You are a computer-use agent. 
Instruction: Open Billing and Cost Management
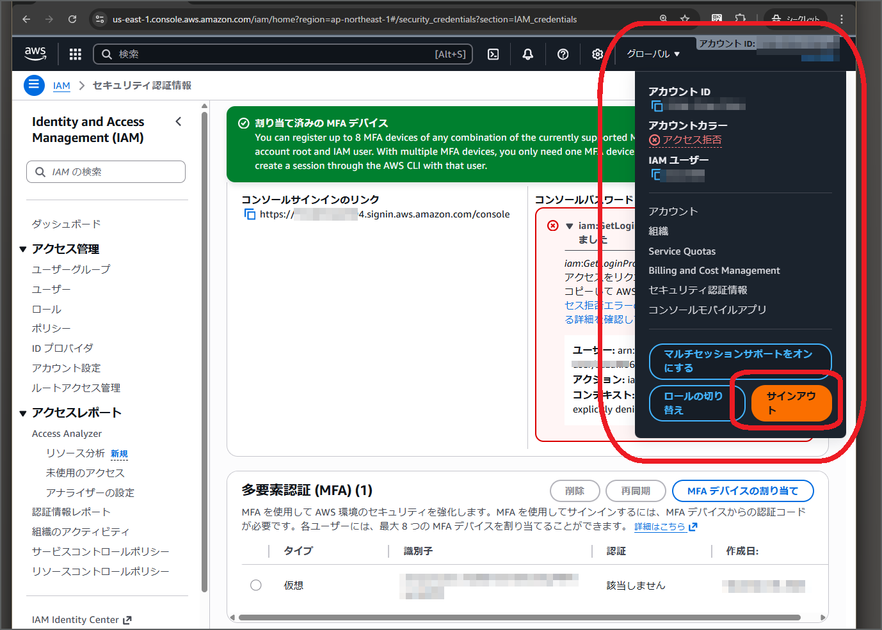[714, 271]
